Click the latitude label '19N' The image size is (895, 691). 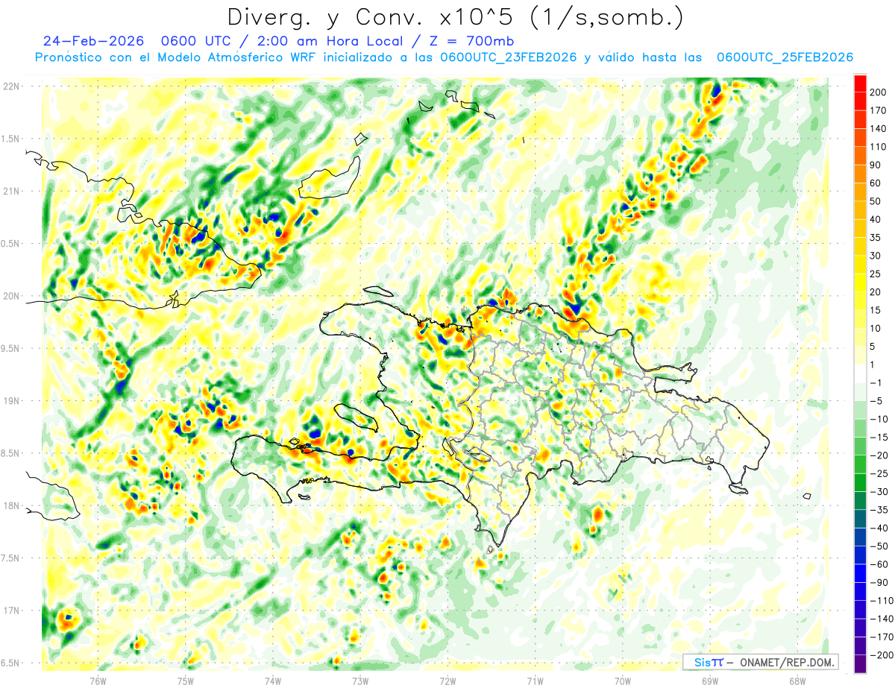(10, 400)
